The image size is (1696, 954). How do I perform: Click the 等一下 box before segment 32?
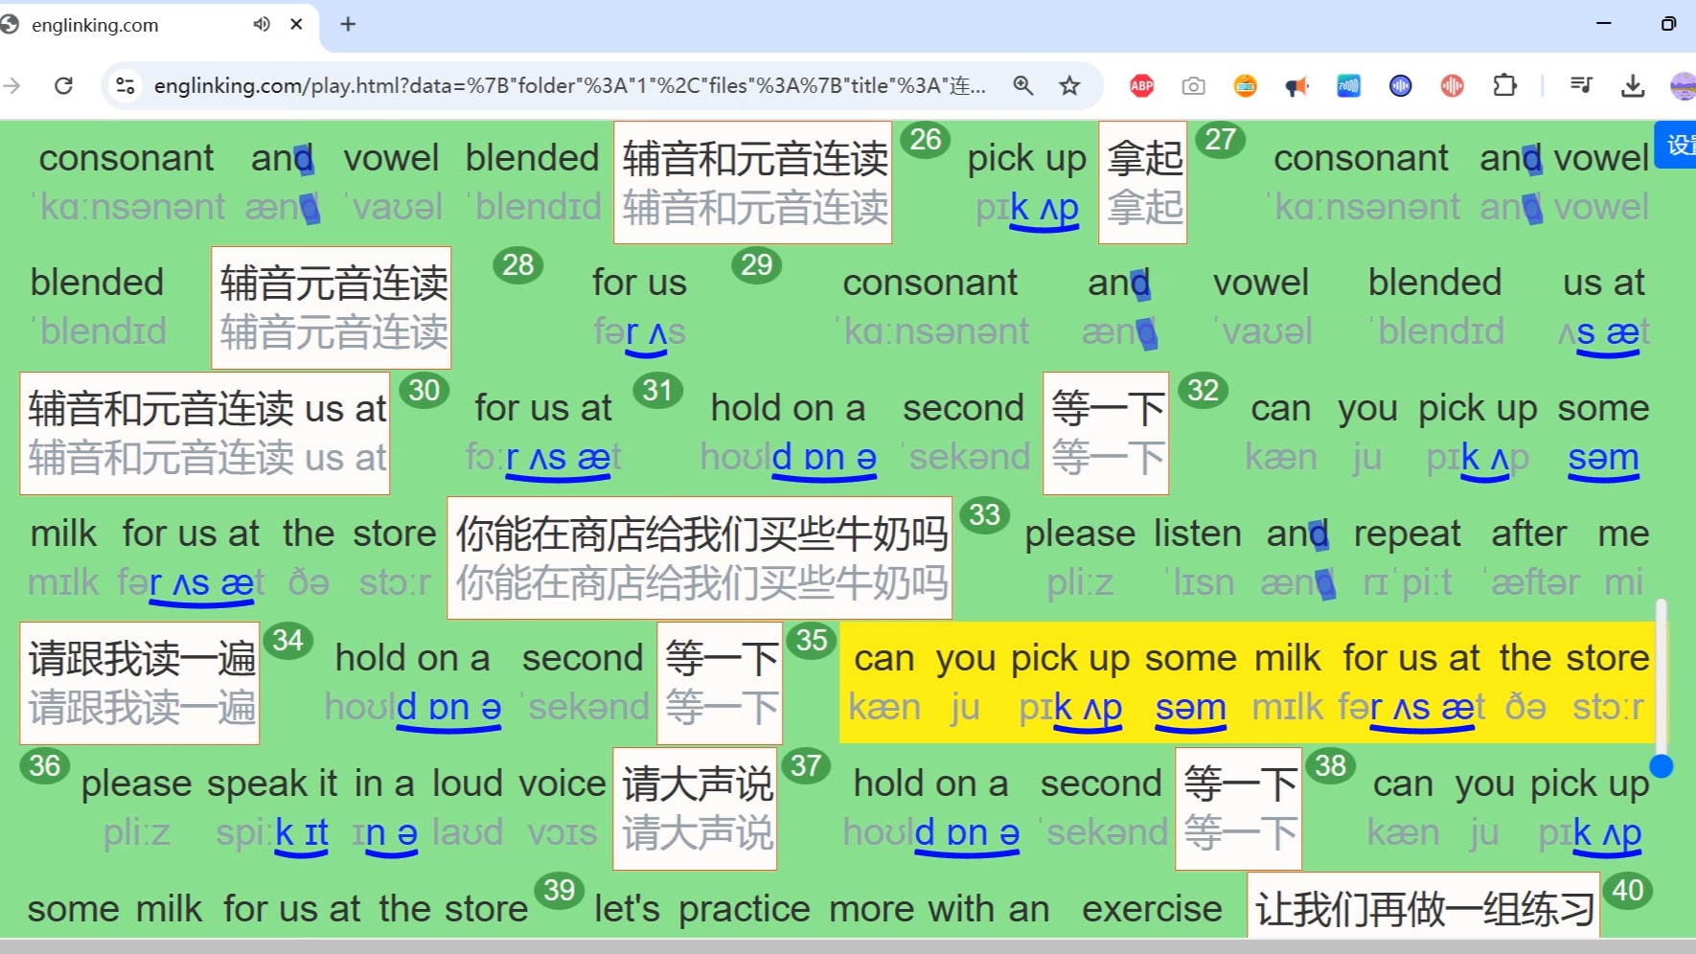tap(1106, 433)
